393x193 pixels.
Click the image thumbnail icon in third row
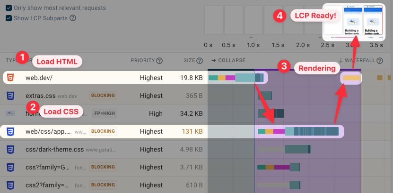[x=10, y=113]
